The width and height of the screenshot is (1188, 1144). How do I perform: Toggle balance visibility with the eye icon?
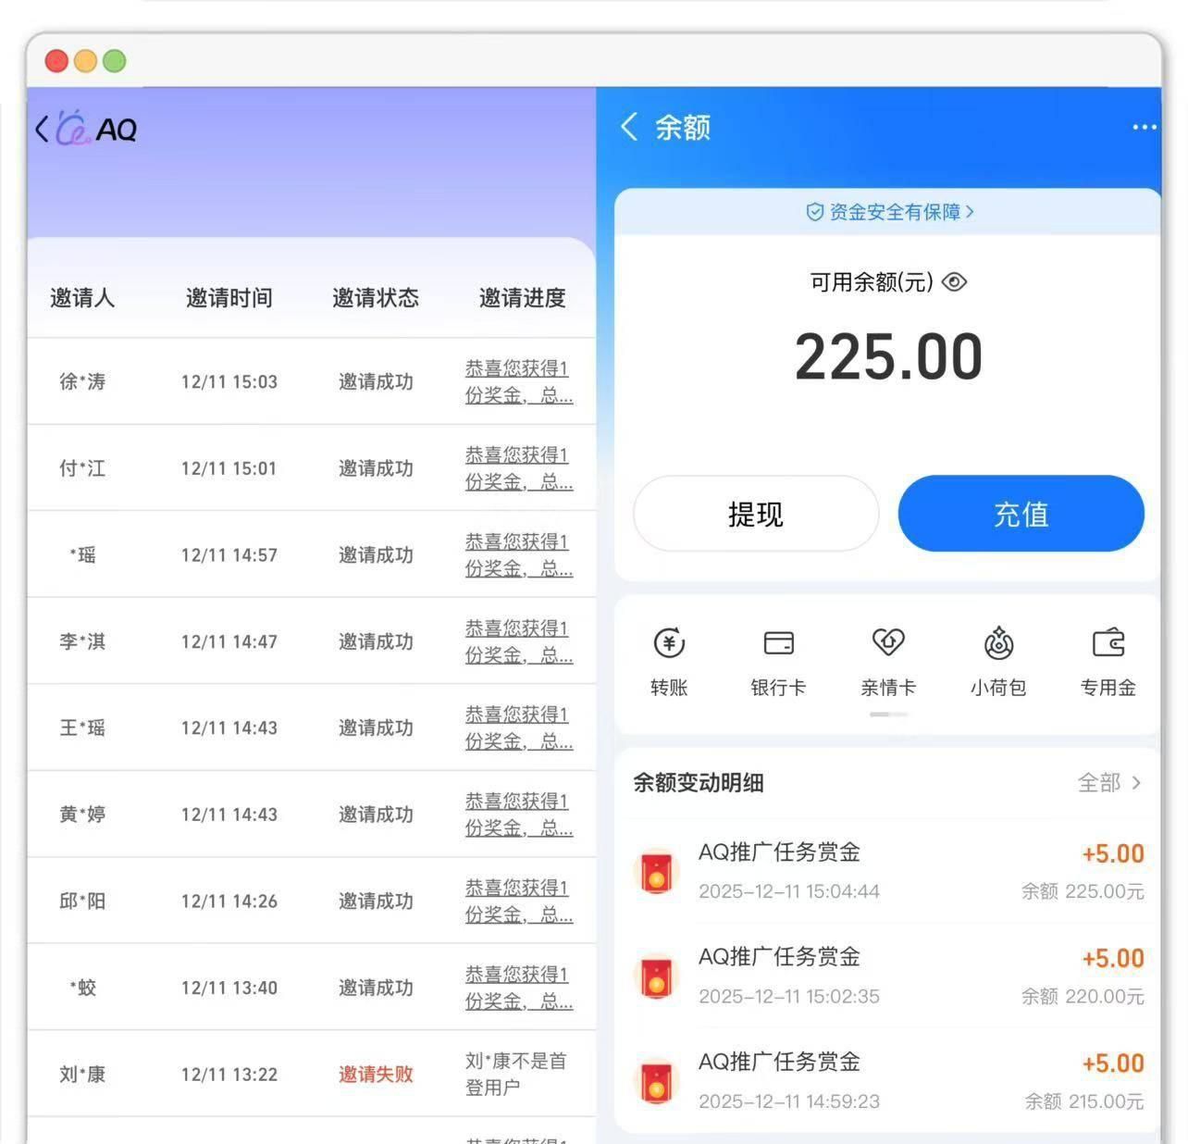click(x=954, y=282)
